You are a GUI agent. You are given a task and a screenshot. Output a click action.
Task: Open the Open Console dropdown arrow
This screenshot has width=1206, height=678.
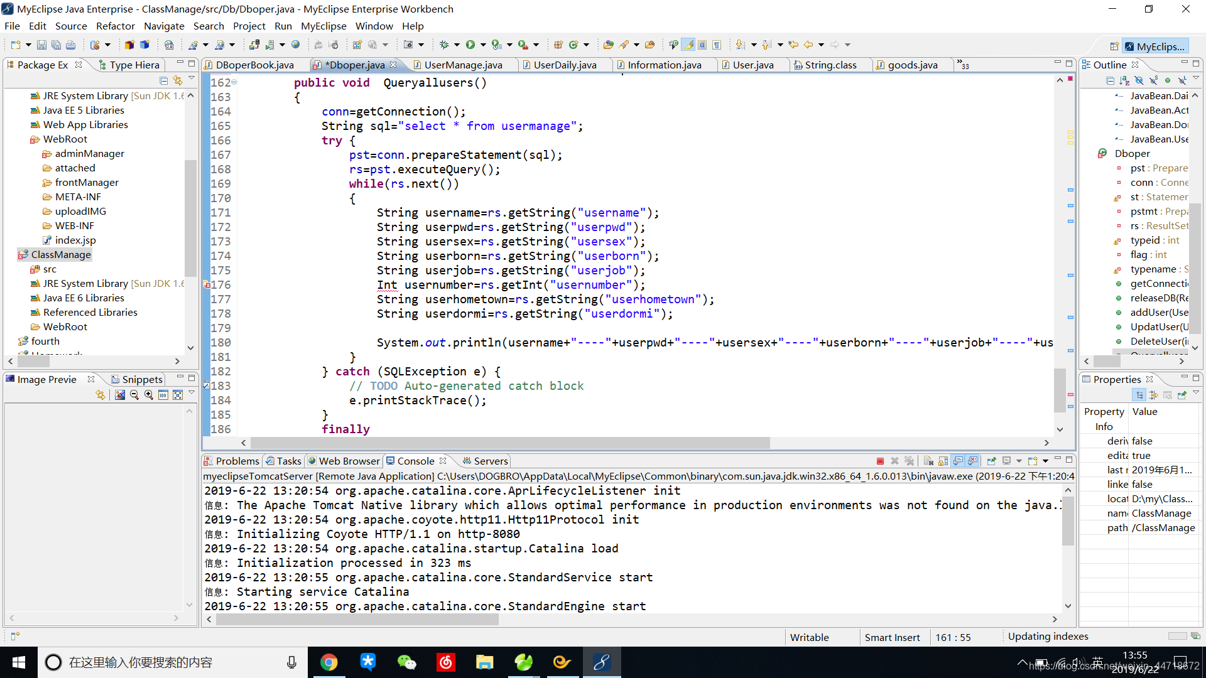tap(1045, 461)
